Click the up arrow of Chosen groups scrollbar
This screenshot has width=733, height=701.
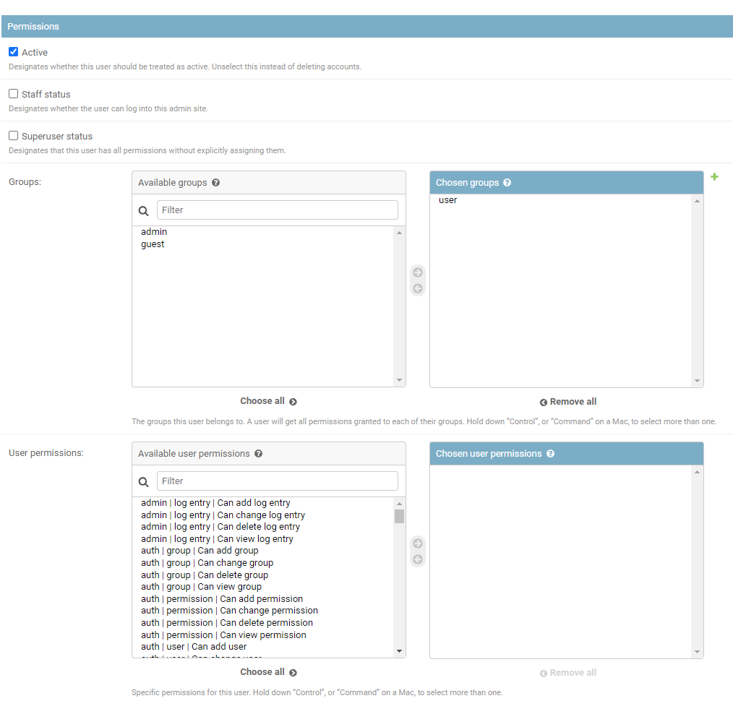coord(697,201)
